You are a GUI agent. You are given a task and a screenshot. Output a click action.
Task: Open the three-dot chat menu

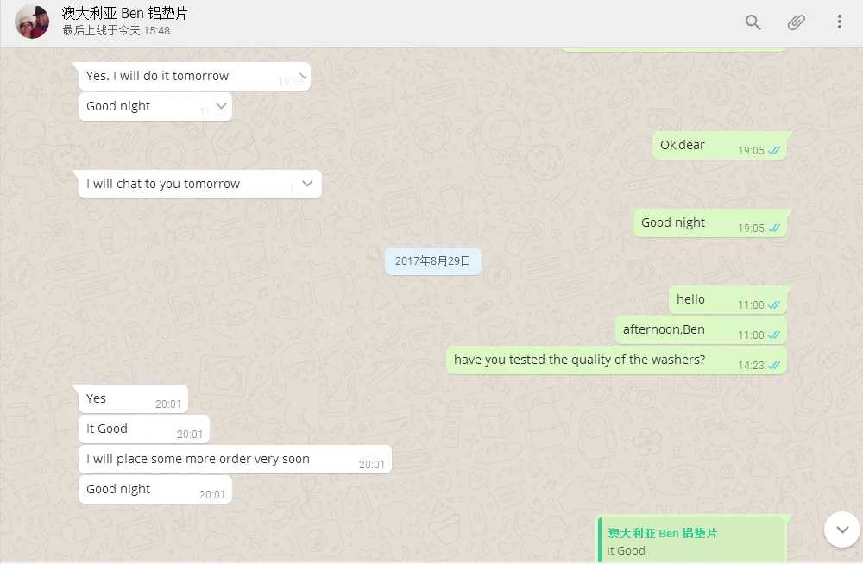coord(840,22)
